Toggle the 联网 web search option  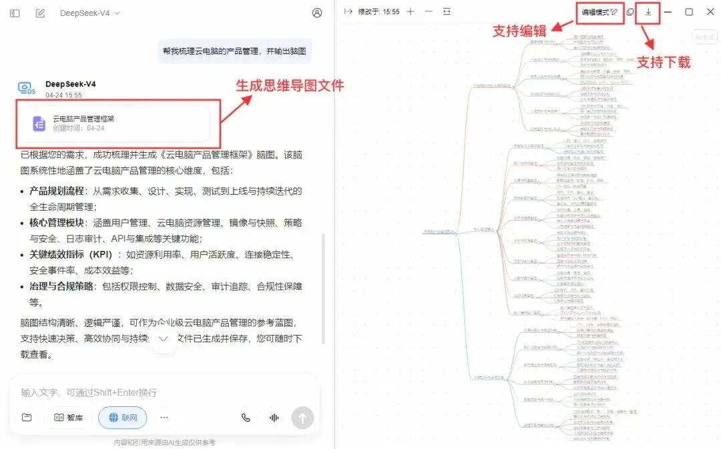122,417
